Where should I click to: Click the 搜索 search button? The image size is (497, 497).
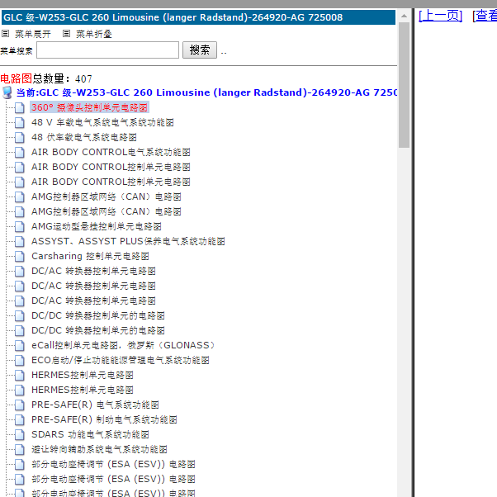point(200,50)
